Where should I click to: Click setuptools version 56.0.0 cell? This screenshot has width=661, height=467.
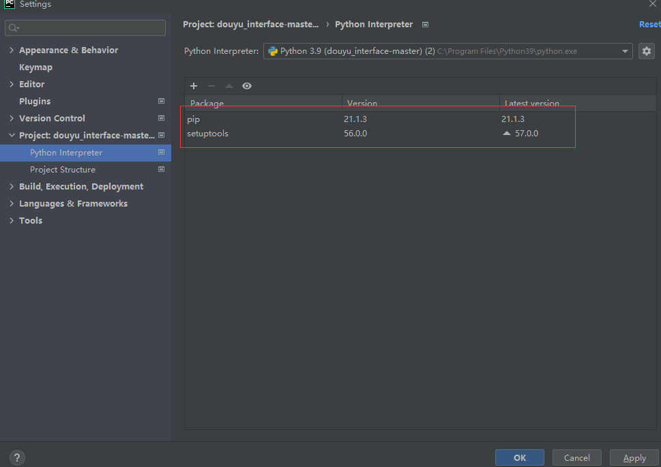pyautogui.click(x=355, y=133)
